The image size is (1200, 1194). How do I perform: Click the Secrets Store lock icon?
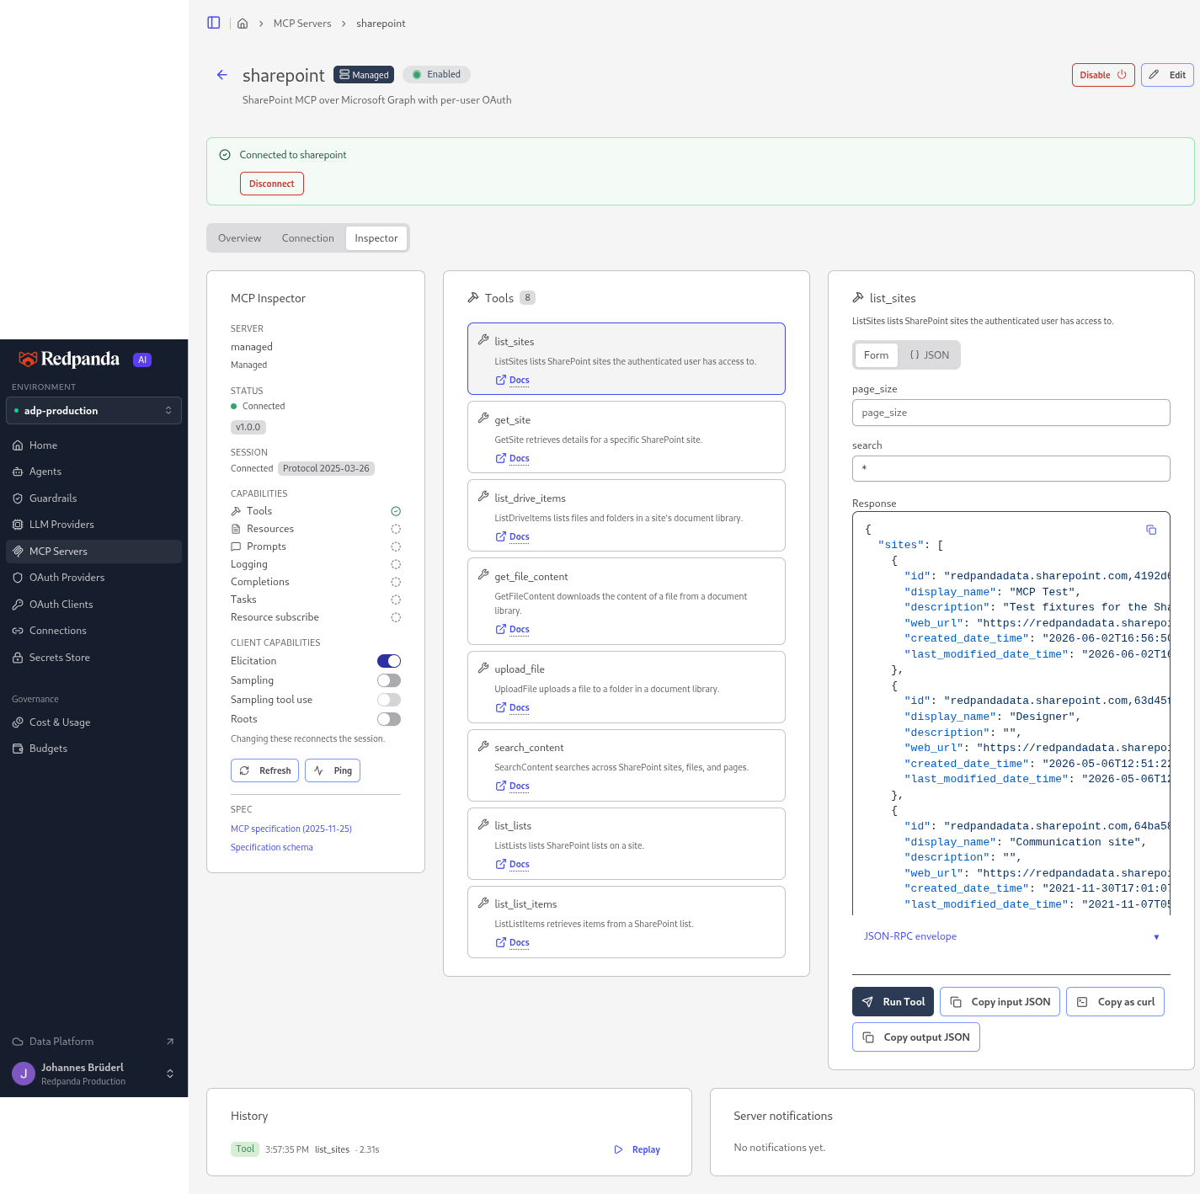[x=18, y=658]
